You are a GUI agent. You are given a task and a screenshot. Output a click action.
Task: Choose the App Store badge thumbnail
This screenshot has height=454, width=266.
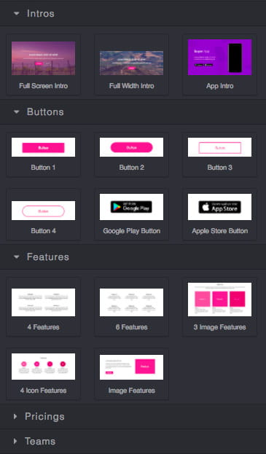(219, 207)
